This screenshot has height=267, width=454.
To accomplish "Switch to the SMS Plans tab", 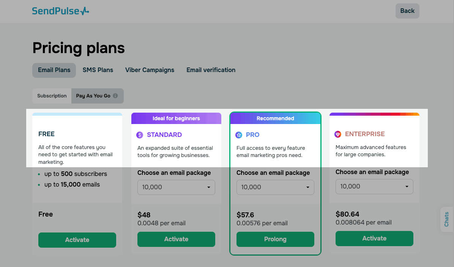I will [98, 70].
